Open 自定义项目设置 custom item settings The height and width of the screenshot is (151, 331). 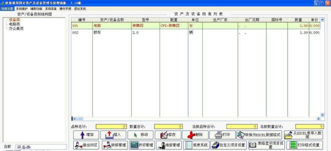point(229,145)
